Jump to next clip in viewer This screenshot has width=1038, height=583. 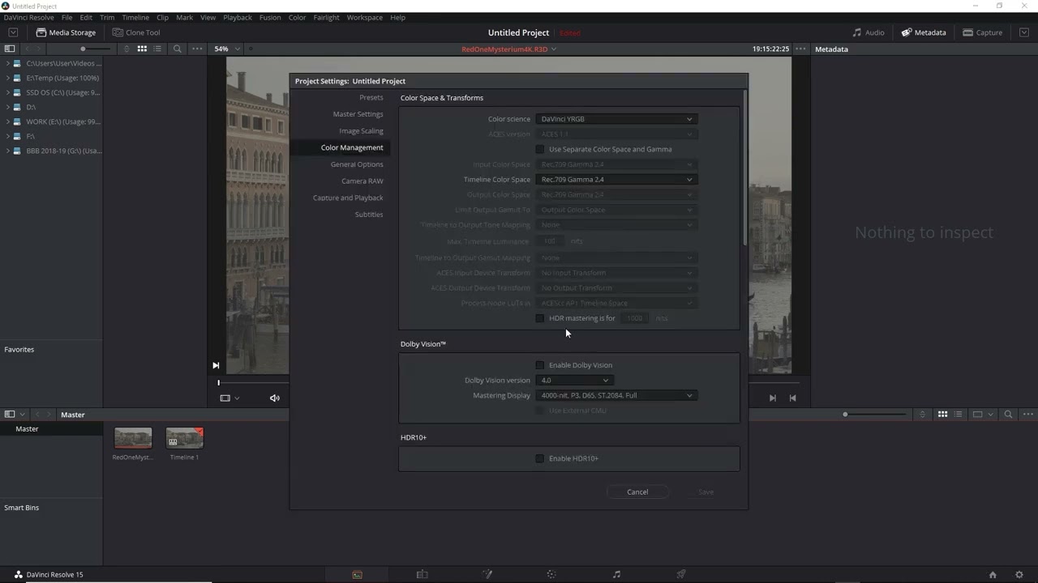click(772, 398)
